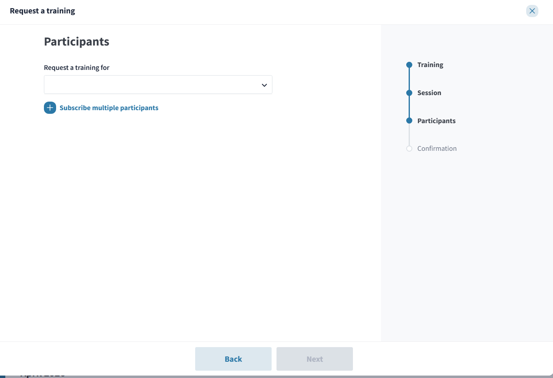Click the Participants step circle marker
553x378 pixels.
pyautogui.click(x=409, y=121)
